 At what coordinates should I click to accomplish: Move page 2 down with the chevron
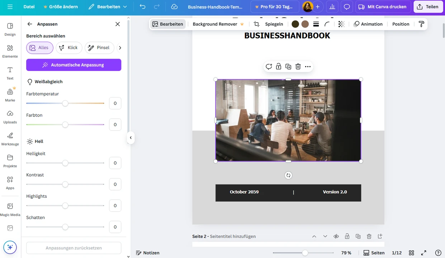pyautogui.click(x=325, y=236)
